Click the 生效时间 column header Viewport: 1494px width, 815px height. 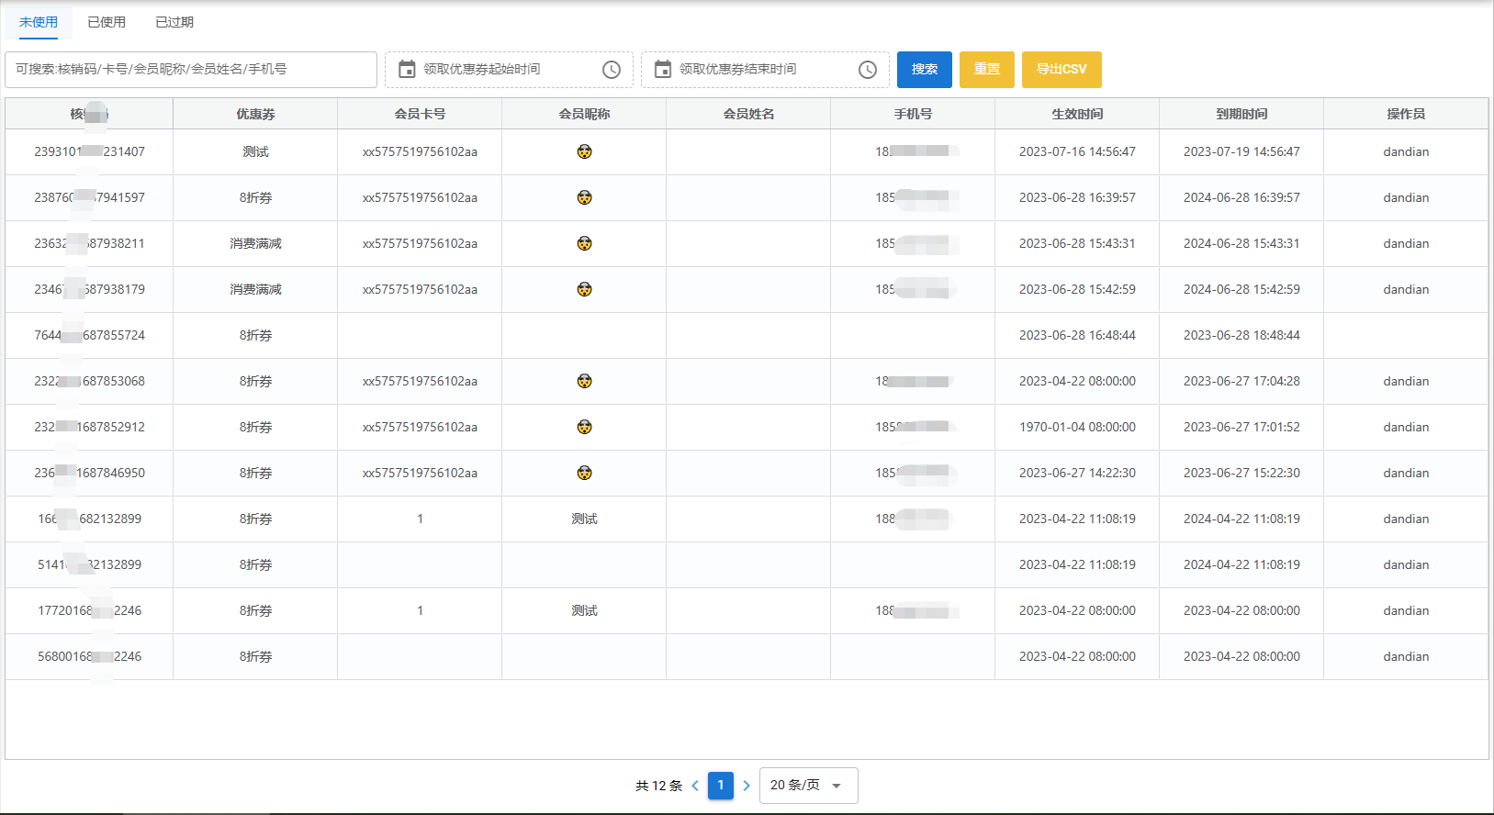click(1077, 114)
